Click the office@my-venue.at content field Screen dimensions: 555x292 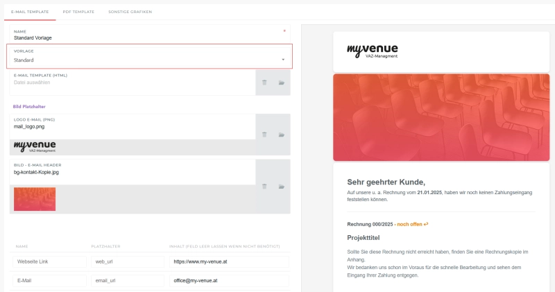226,281
